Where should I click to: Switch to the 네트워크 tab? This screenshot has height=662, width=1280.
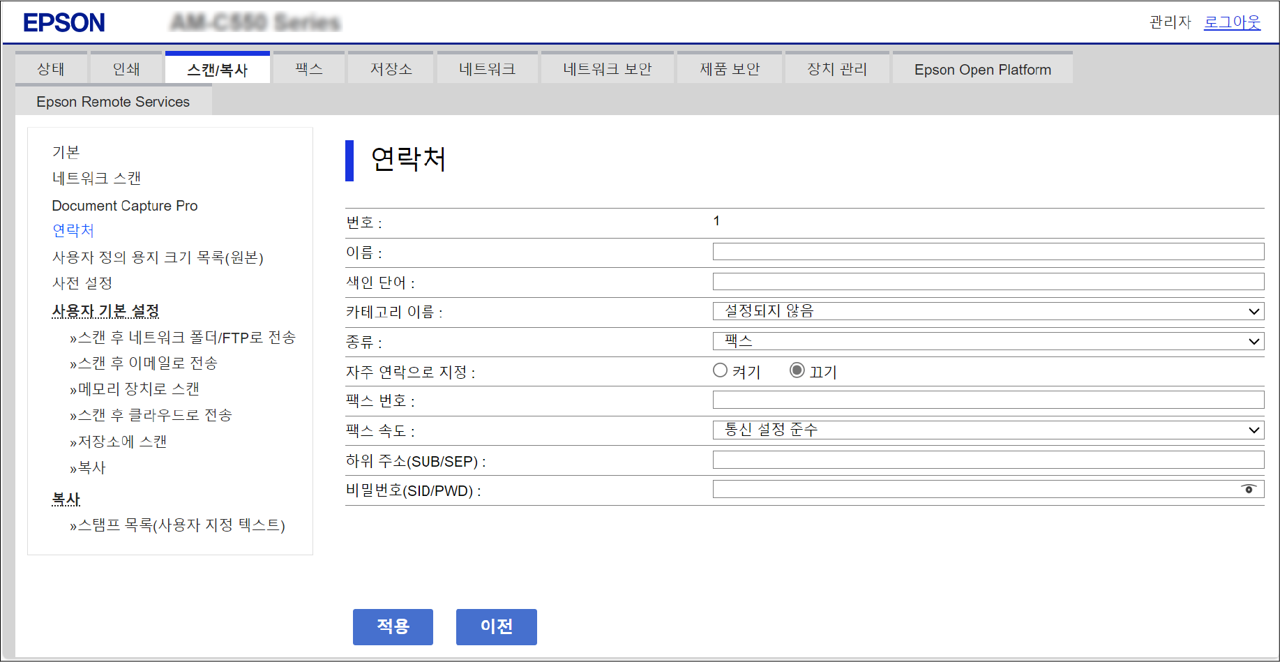pos(487,69)
